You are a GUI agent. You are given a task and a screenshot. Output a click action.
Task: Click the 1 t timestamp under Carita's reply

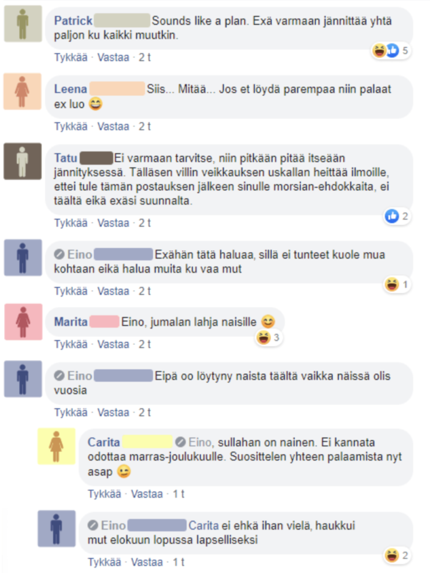tap(178, 494)
